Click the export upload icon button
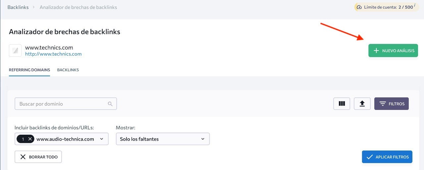 click(x=362, y=104)
